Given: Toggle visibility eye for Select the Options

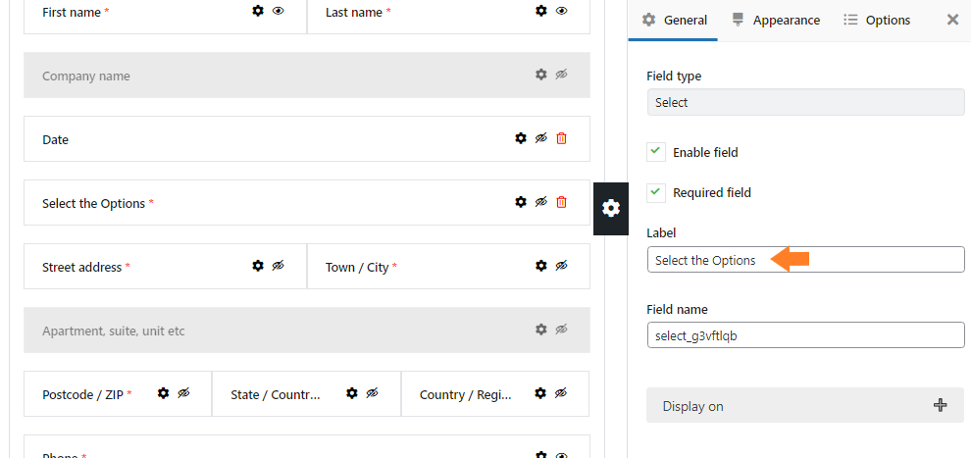Looking at the screenshot, I should pyautogui.click(x=541, y=202).
